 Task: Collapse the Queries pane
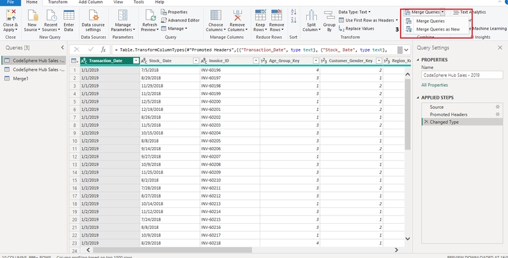(x=62, y=48)
